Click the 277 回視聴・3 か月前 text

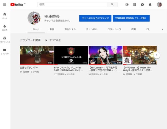(x=64, y=74)
